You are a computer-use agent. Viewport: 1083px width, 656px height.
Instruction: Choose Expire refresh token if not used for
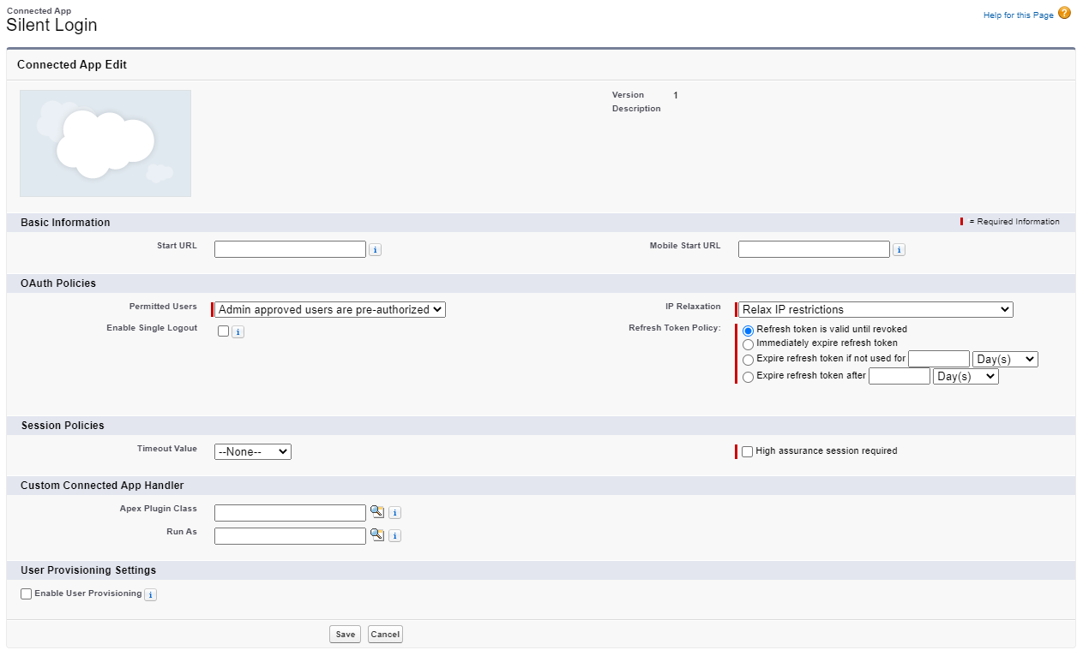coord(748,360)
